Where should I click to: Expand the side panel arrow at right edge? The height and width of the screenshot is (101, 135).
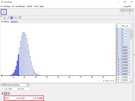134,55
